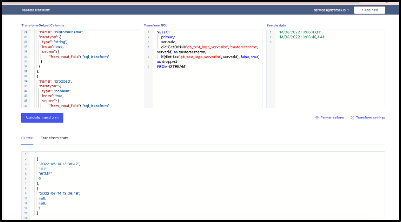Click the output value 1 on line 12
The image size is (401, 222).
point(40,208)
